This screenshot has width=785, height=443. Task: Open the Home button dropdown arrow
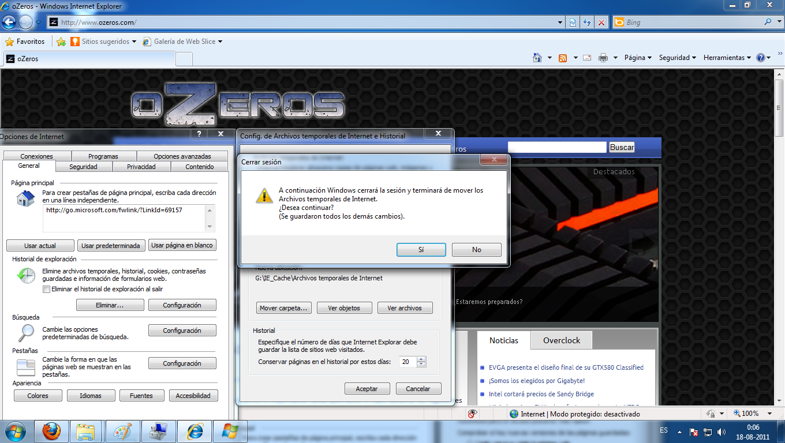click(x=549, y=58)
